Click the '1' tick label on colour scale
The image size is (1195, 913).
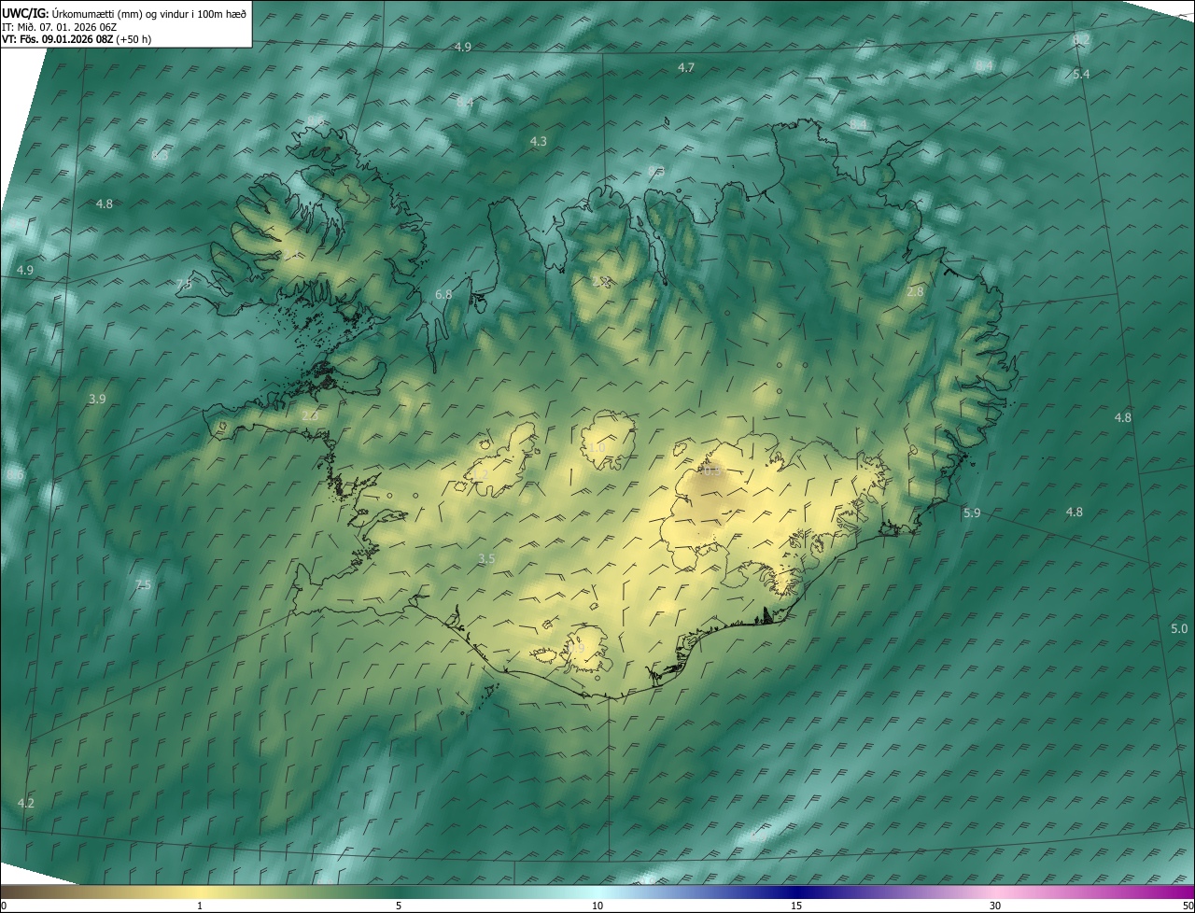[x=200, y=906]
